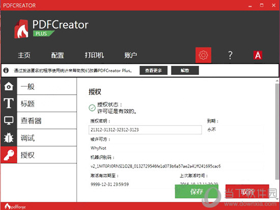Open help via the question mark icon

(230, 55)
